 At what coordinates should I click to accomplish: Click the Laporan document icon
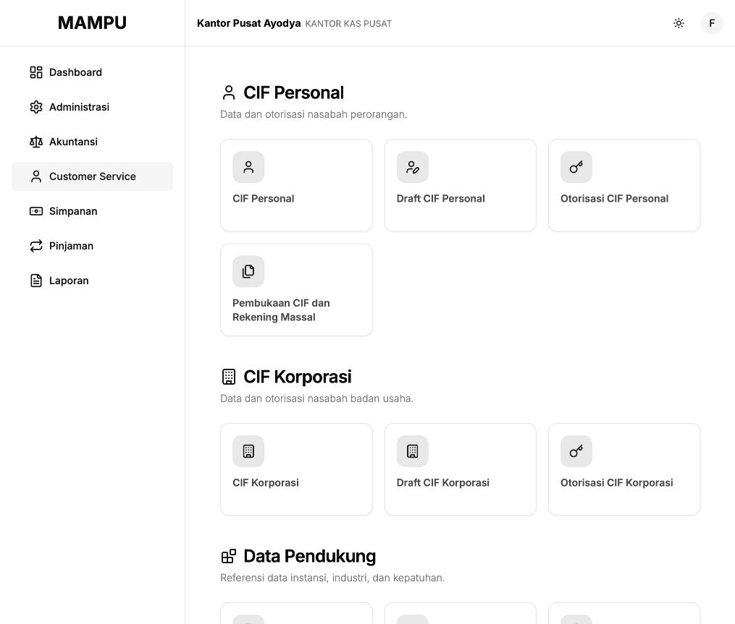coord(36,281)
